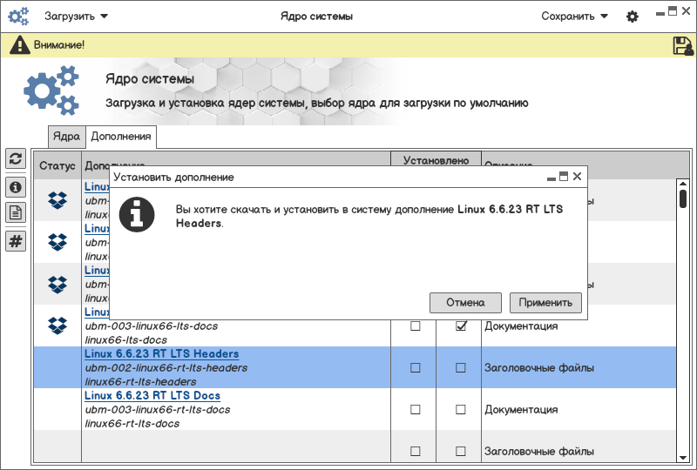Click the application gears icon in title bar
Screen dimensions: 697x470
tap(18, 17)
